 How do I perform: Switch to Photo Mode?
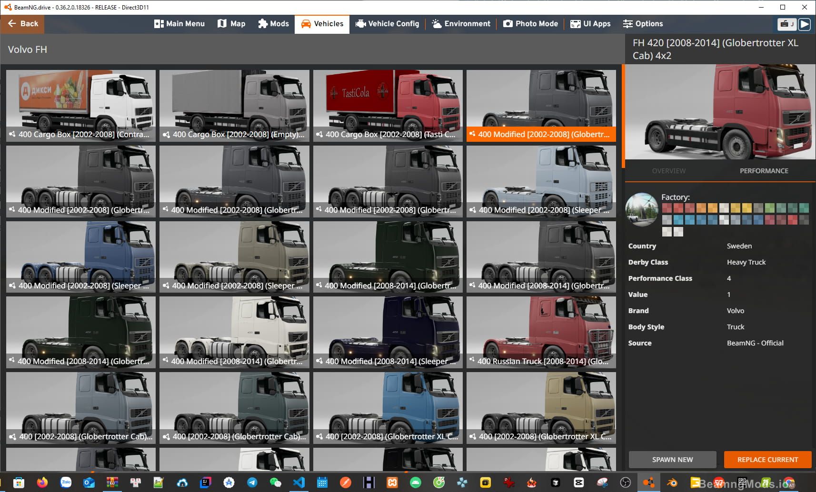pyautogui.click(x=530, y=24)
